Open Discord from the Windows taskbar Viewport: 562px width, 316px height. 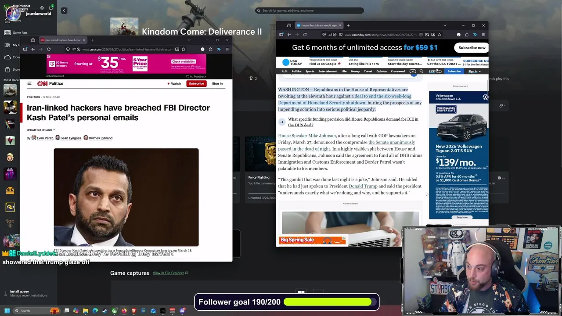pyautogui.click(x=182, y=311)
